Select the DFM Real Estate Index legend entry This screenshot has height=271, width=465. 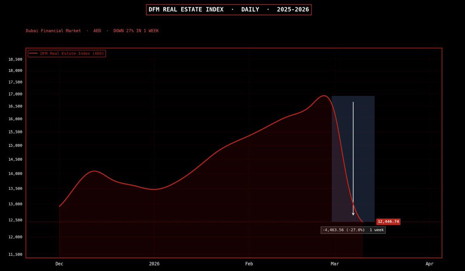(67, 53)
